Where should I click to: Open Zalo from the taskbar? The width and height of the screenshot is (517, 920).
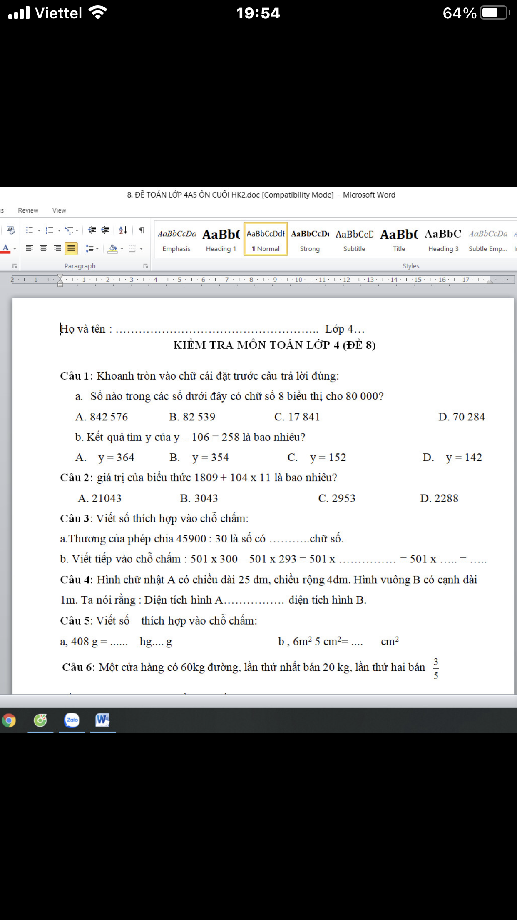(72, 720)
